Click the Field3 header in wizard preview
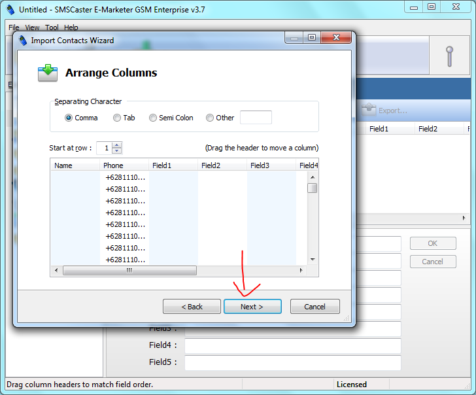Image resolution: width=476 pixels, height=395 pixels. (x=271, y=165)
